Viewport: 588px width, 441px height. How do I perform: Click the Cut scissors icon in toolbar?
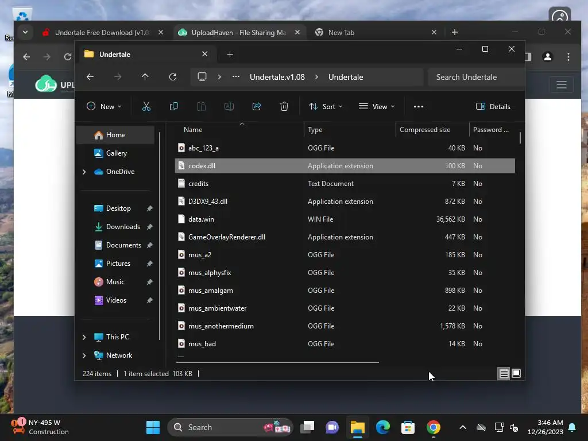pyautogui.click(x=146, y=106)
